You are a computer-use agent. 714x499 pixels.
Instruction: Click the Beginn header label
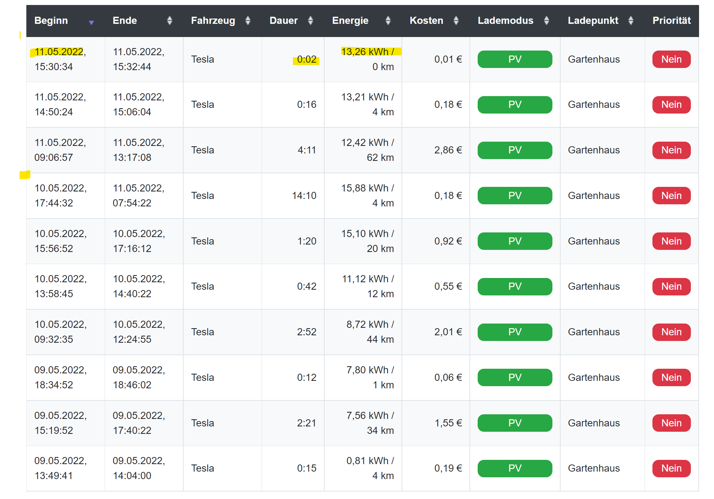(51, 21)
